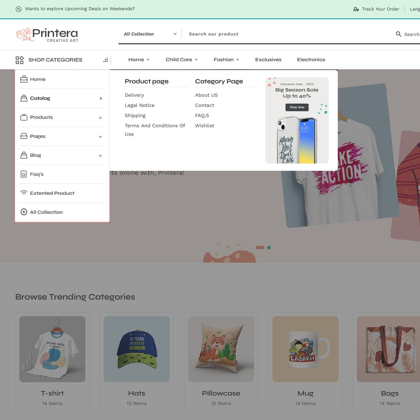The image size is (420, 420).
Task: Click the plus circle icon for All Collection
Action: tap(24, 212)
